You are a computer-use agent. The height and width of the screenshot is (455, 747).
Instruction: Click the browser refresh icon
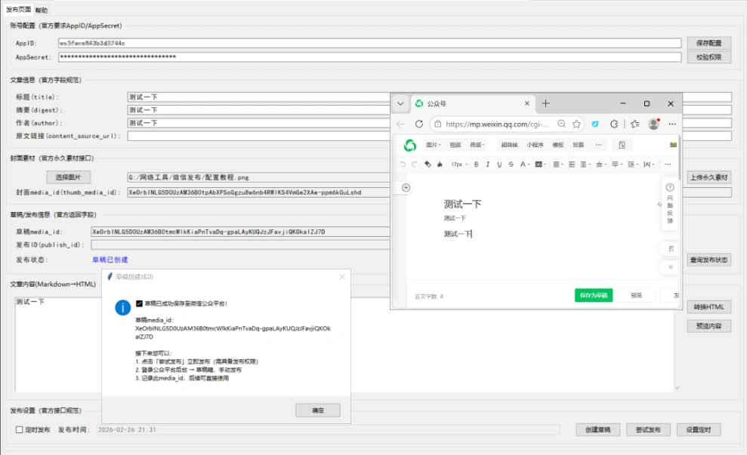tap(419, 124)
